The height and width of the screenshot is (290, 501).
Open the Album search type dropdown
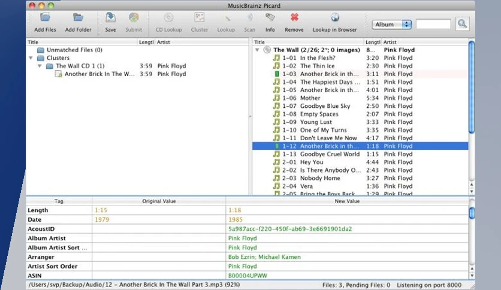[392, 25]
